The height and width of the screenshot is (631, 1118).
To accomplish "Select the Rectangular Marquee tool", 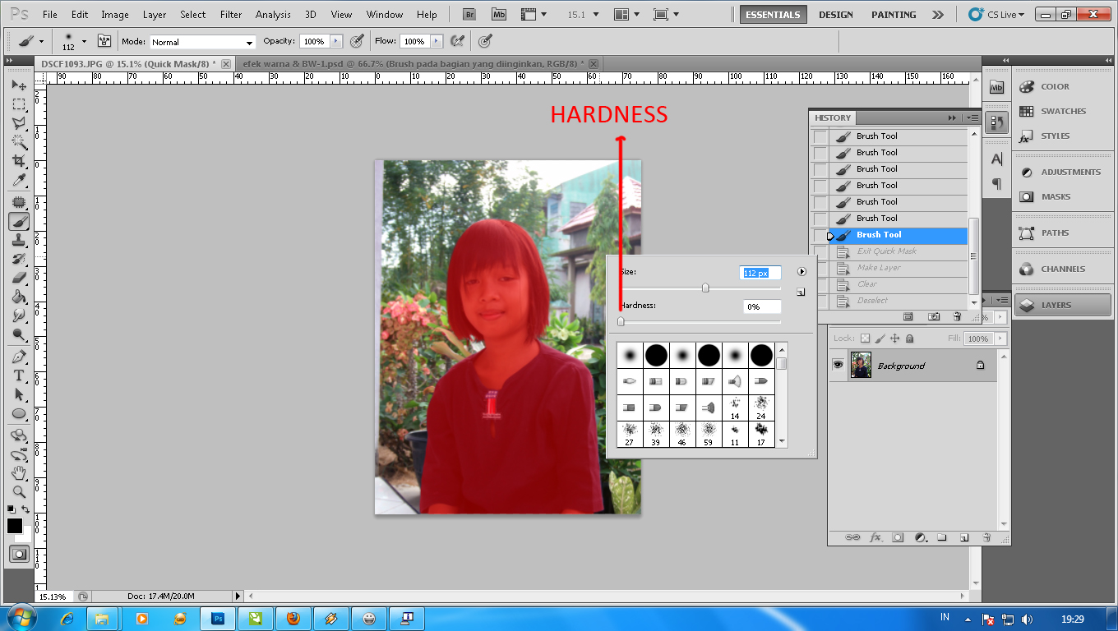I will point(19,104).
